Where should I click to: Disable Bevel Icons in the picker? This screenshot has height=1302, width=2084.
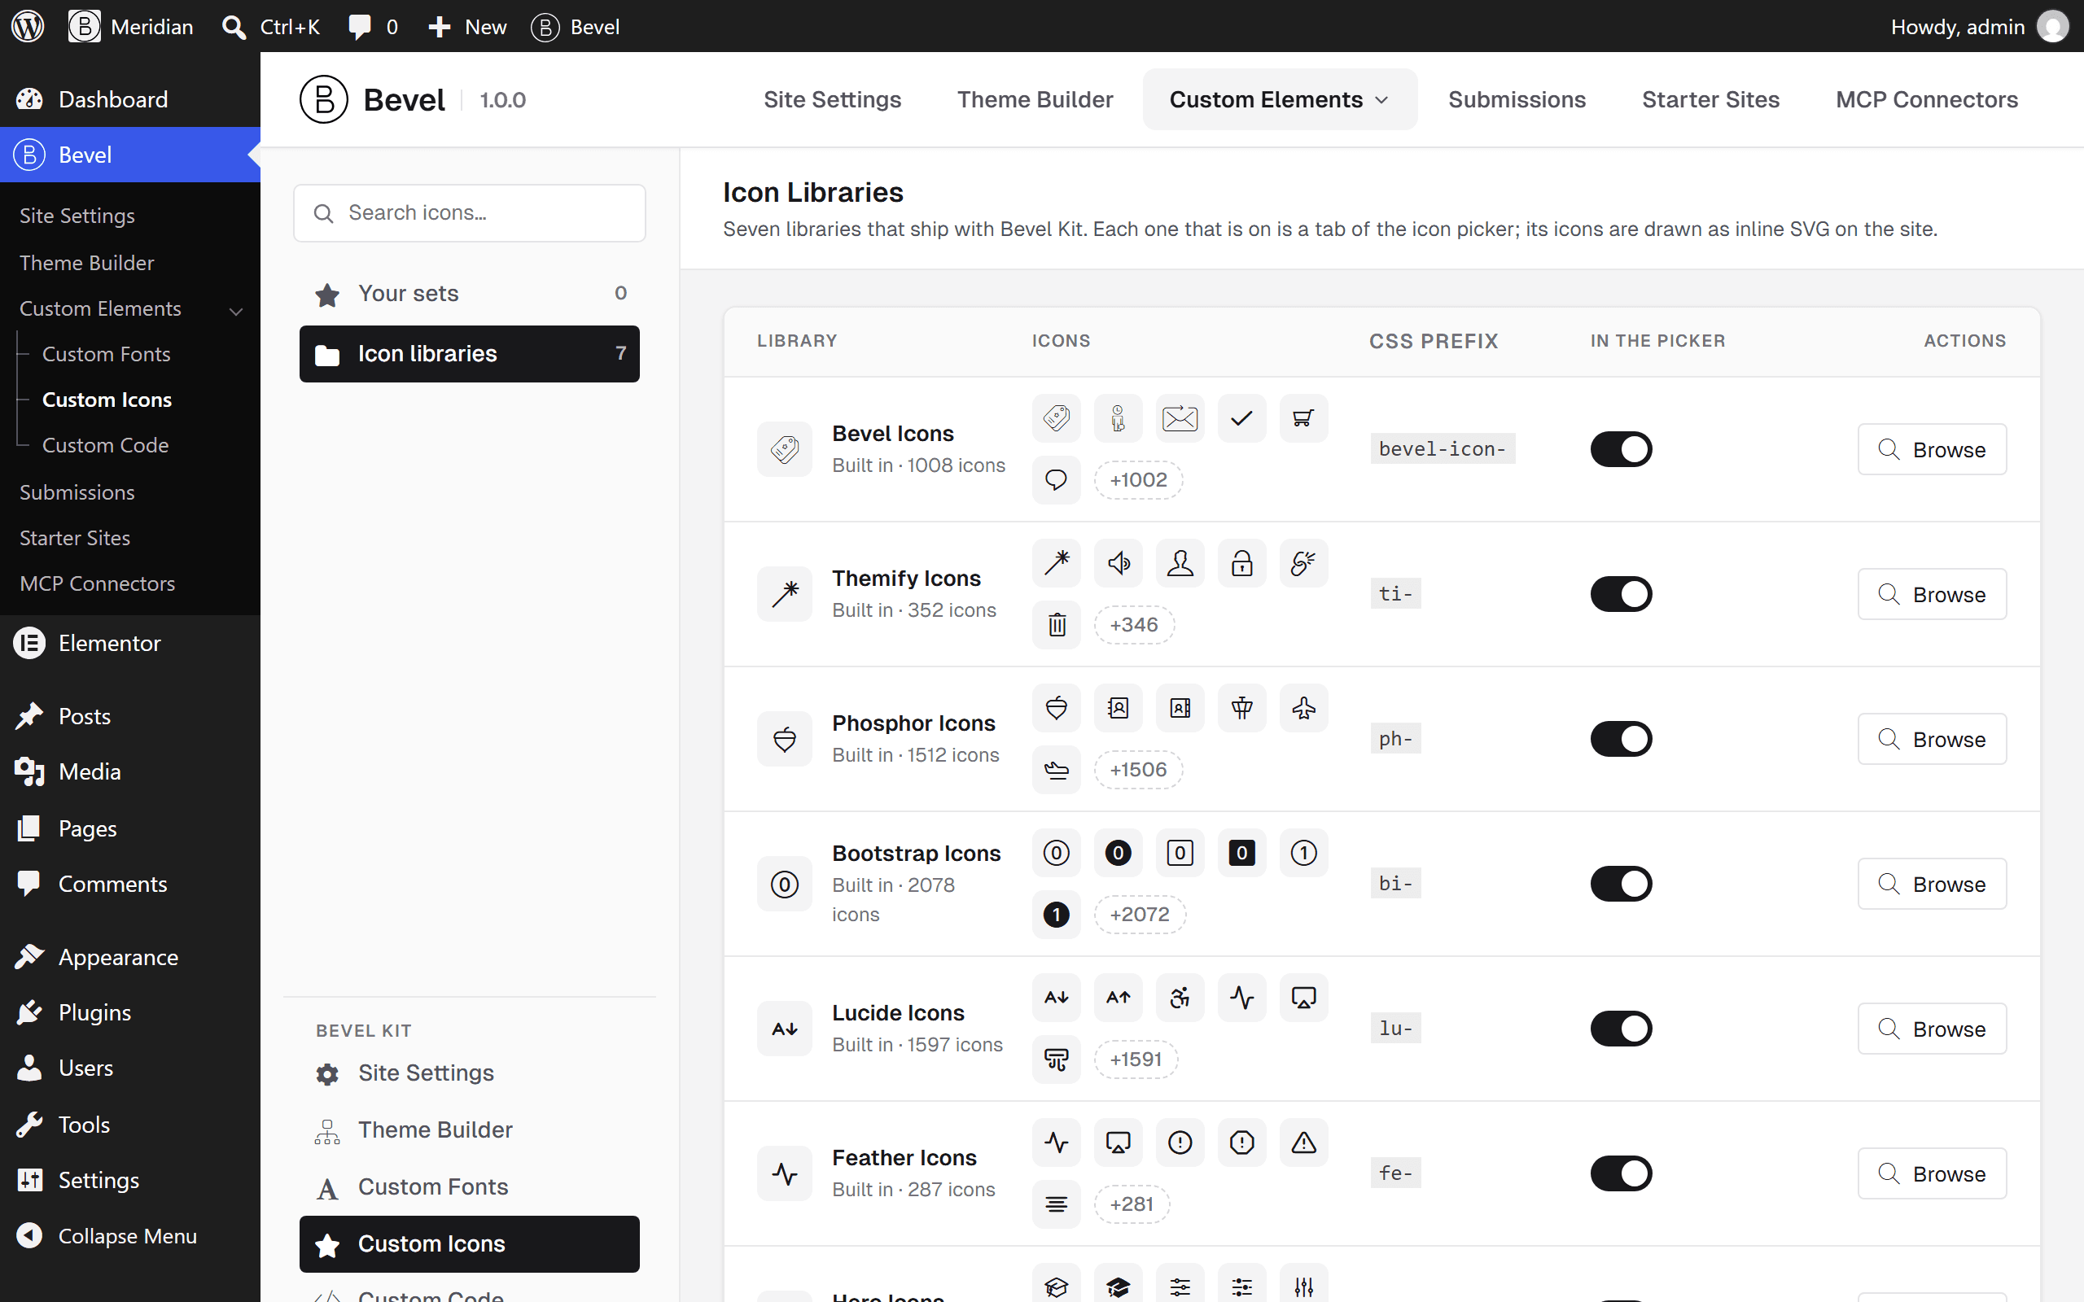1621,448
